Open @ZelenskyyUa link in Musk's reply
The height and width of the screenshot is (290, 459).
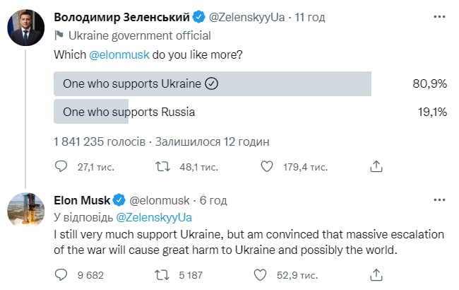tap(153, 216)
